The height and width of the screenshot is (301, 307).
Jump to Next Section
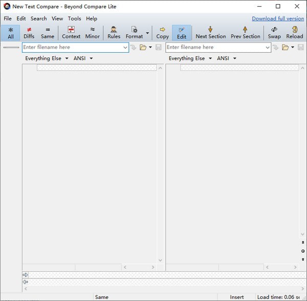click(x=211, y=33)
